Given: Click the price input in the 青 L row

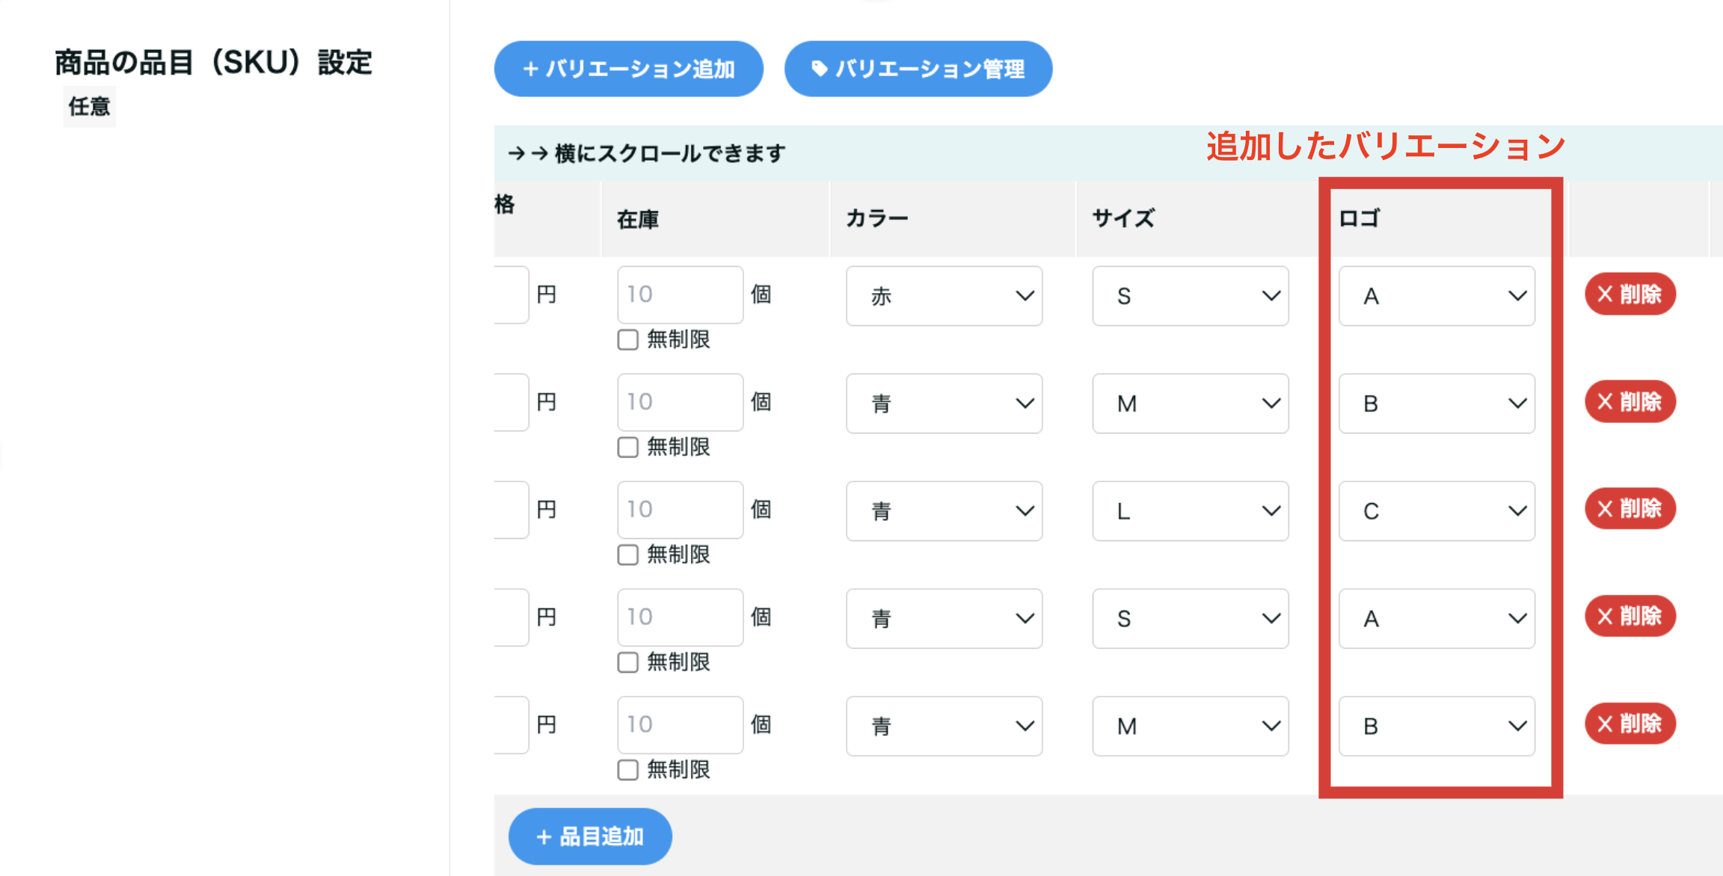Looking at the screenshot, I should pyautogui.click(x=512, y=510).
